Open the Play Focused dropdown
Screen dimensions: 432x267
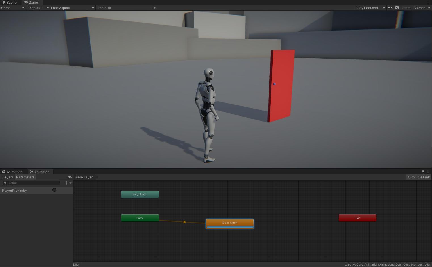click(370, 8)
